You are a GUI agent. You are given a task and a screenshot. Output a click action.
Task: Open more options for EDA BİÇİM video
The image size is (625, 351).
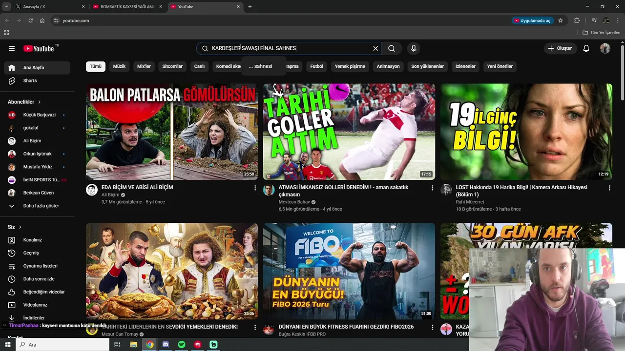[x=255, y=188]
